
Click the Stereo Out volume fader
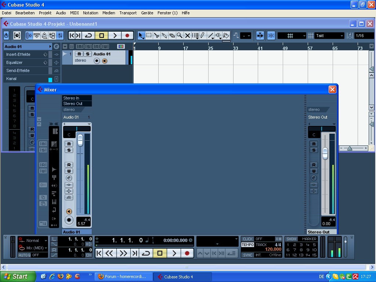point(325,153)
